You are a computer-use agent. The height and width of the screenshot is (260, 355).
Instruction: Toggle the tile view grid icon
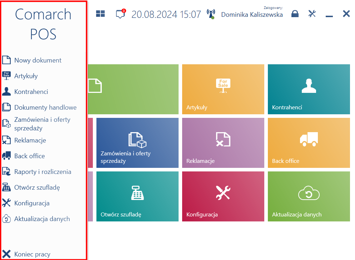tap(100, 14)
